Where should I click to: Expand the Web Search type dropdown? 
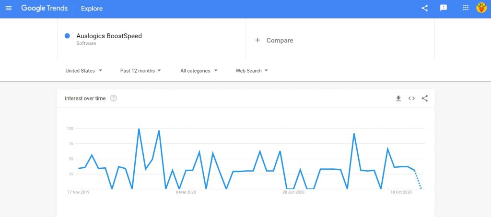pos(252,71)
